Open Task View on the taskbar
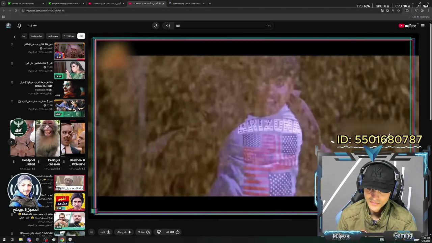 [x=12, y=240]
